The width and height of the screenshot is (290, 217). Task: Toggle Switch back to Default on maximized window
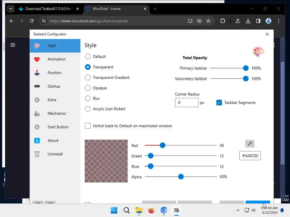tap(88, 126)
